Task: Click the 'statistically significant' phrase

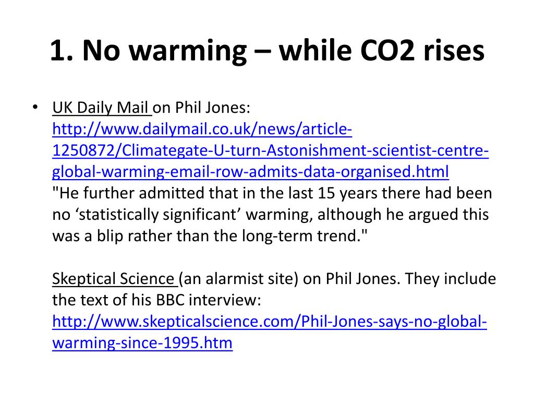Action: (x=157, y=215)
